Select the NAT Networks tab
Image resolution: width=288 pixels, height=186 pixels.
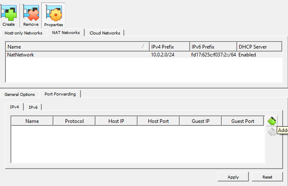point(66,33)
